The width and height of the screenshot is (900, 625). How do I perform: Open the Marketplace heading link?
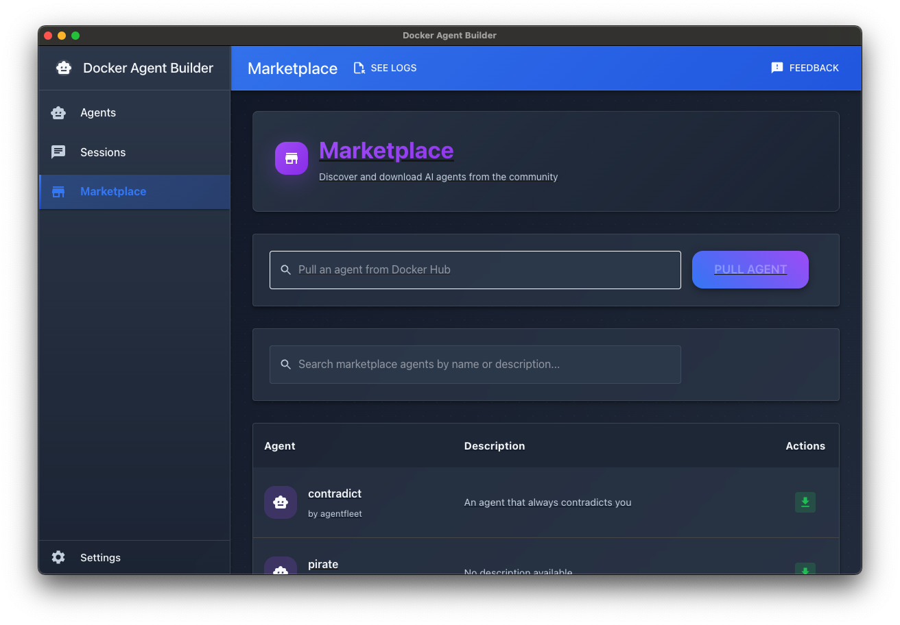tap(386, 151)
